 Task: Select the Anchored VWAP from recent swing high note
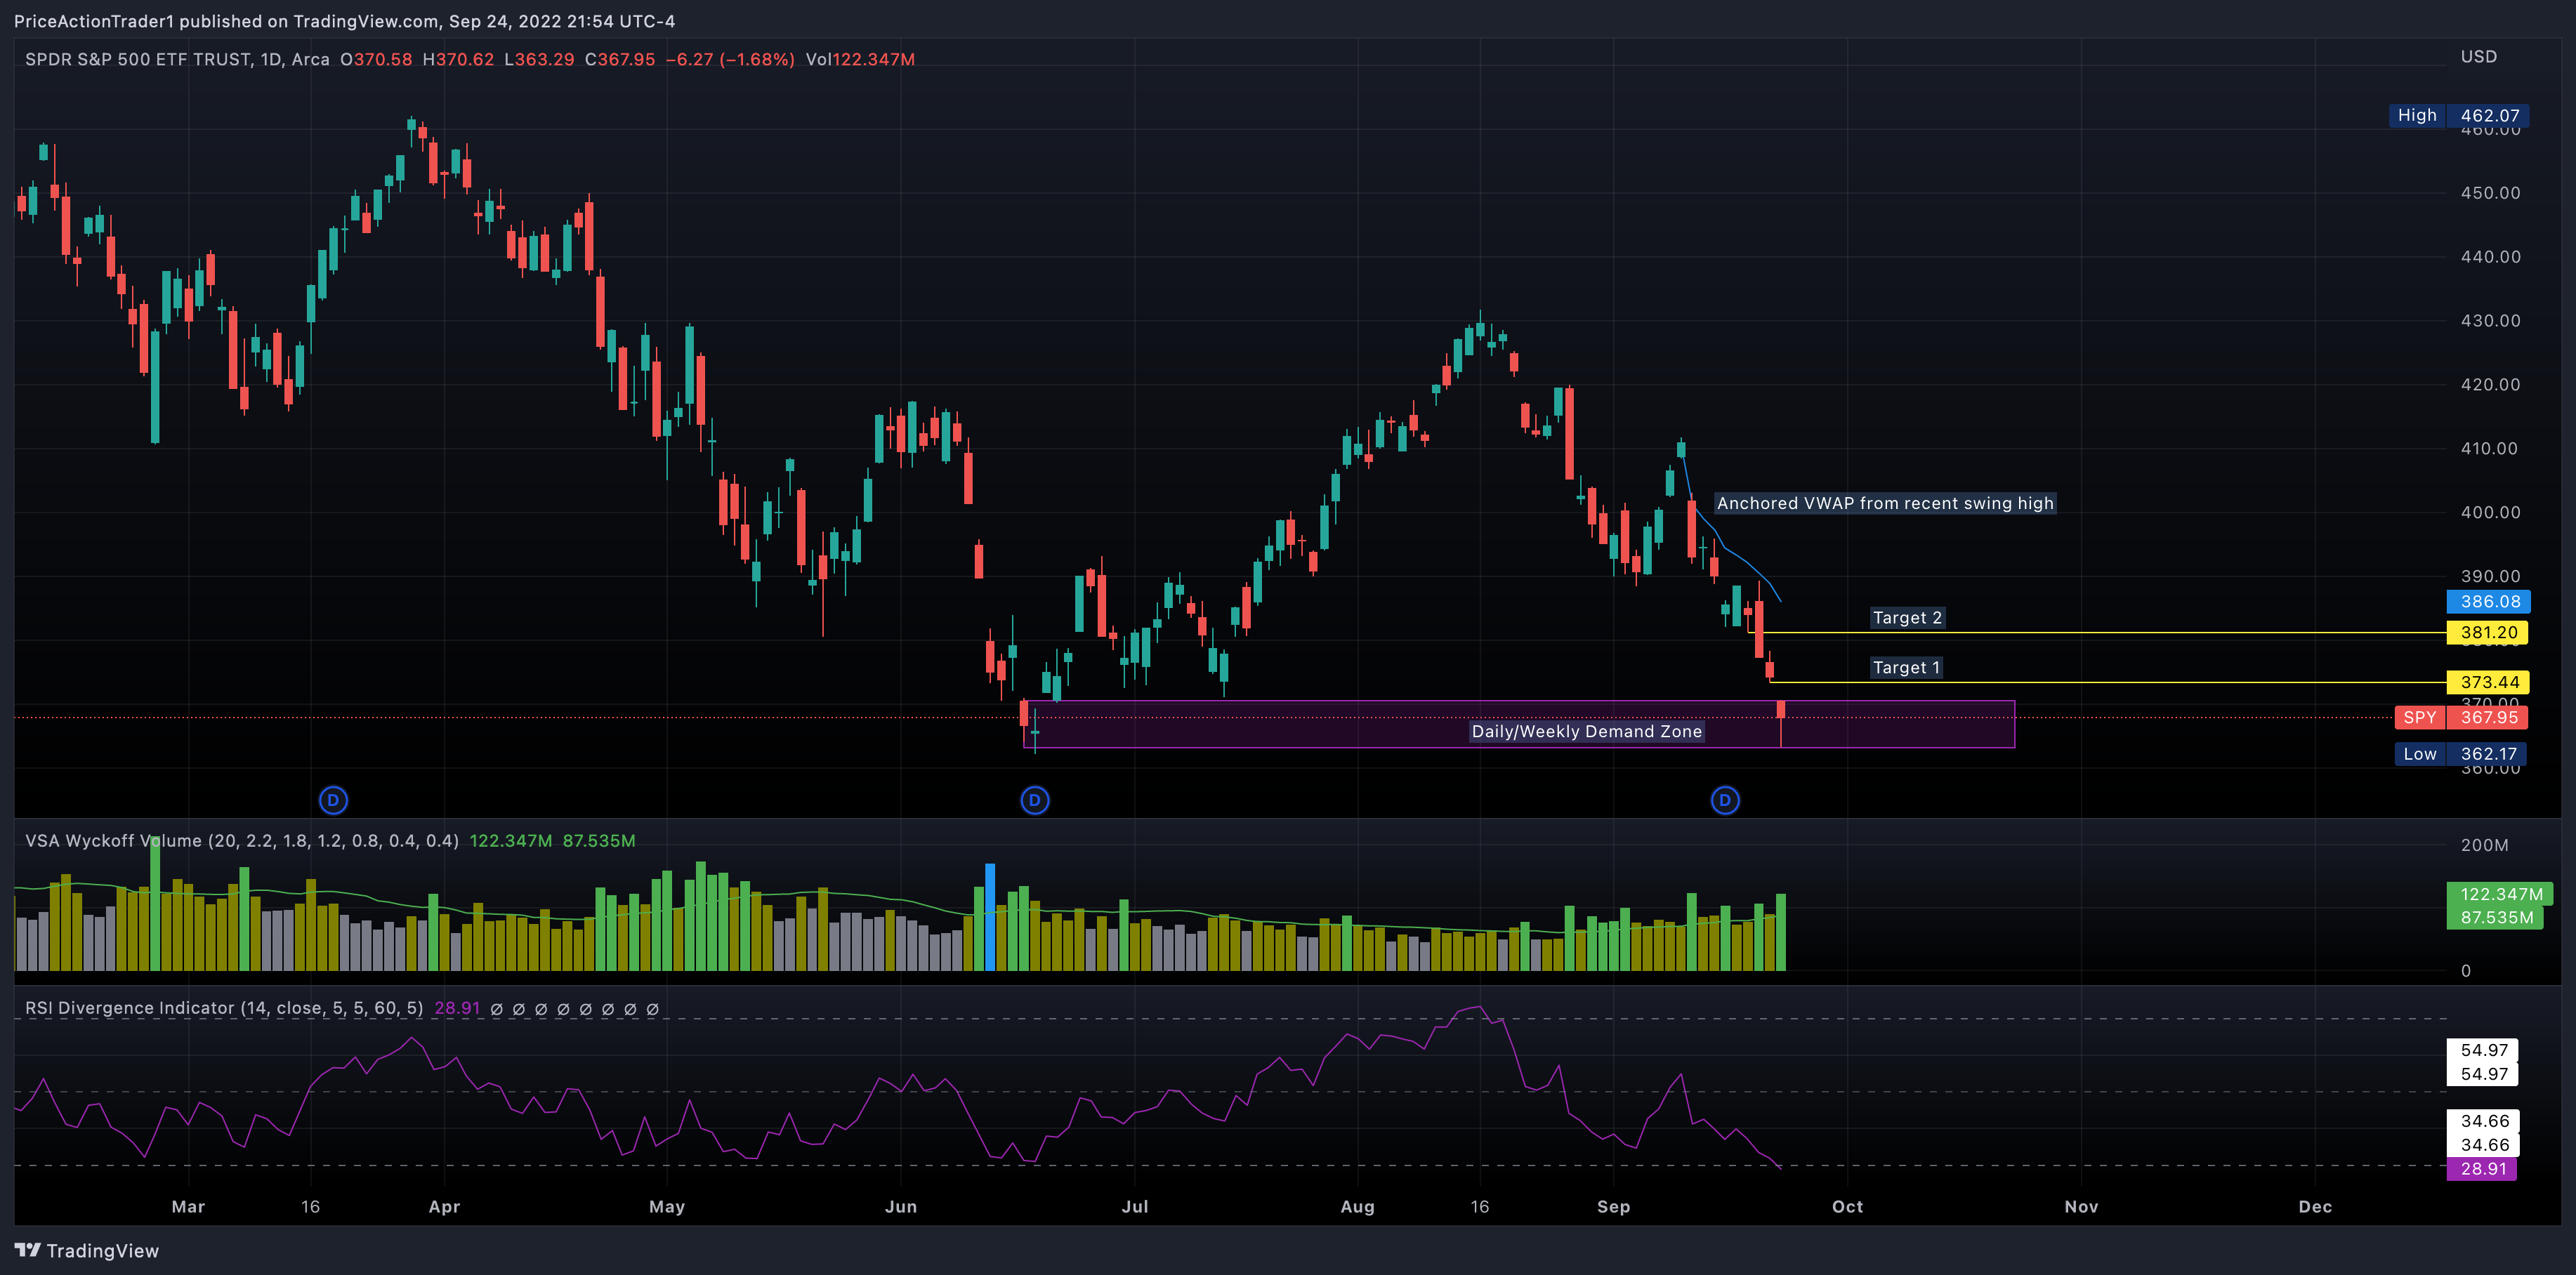[x=1885, y=503]
